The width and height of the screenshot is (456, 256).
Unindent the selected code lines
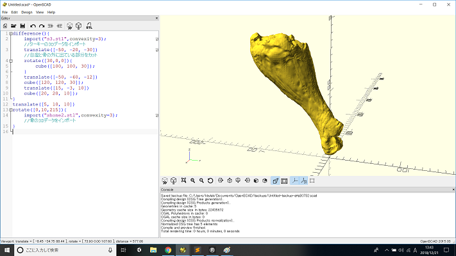(51, 26)
